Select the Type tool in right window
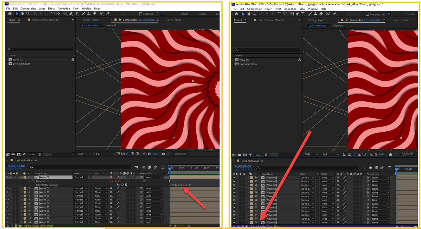Image resolution: width=421 pixels, height=229 pixels. click(x=303, y=14)
